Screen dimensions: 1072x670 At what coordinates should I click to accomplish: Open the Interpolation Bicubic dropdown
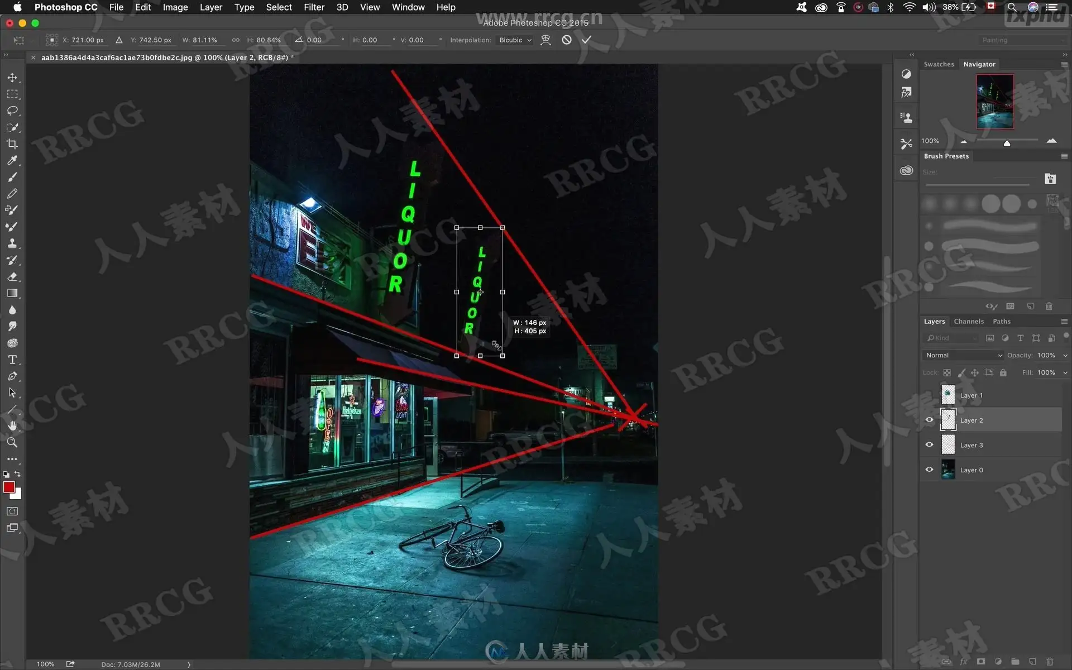(x=515, y=40)
